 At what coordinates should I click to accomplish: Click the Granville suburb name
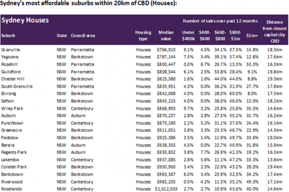click(11, 50)
